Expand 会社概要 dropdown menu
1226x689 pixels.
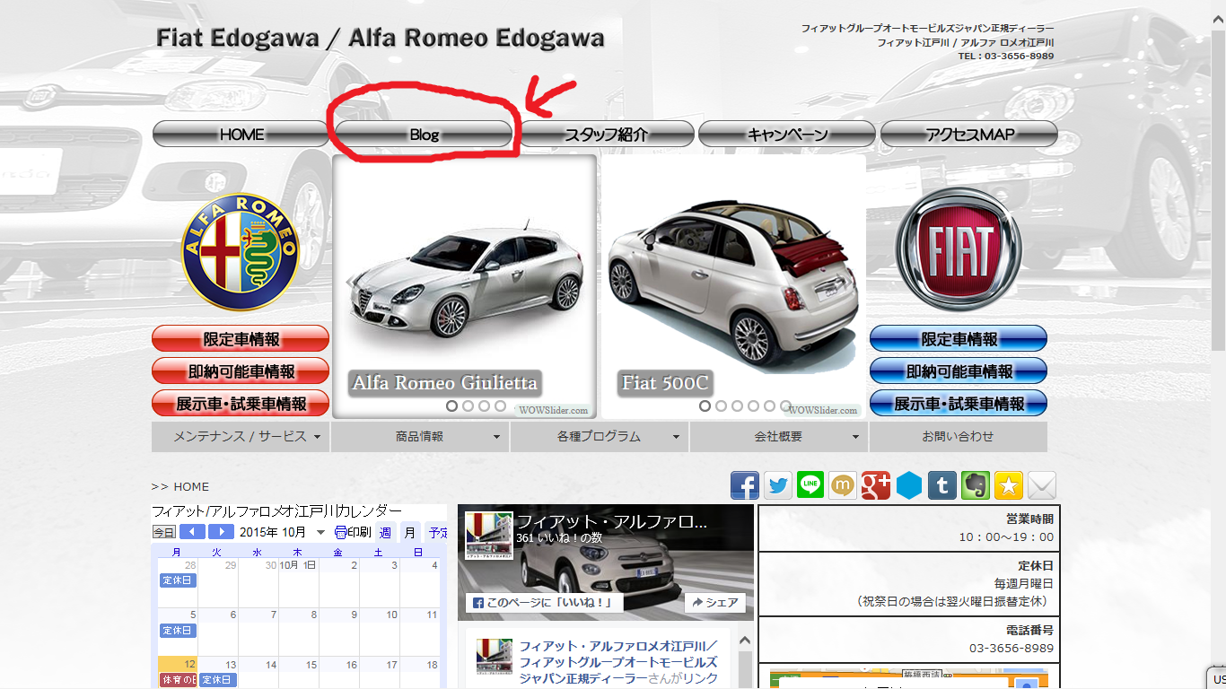click(779, 437)
